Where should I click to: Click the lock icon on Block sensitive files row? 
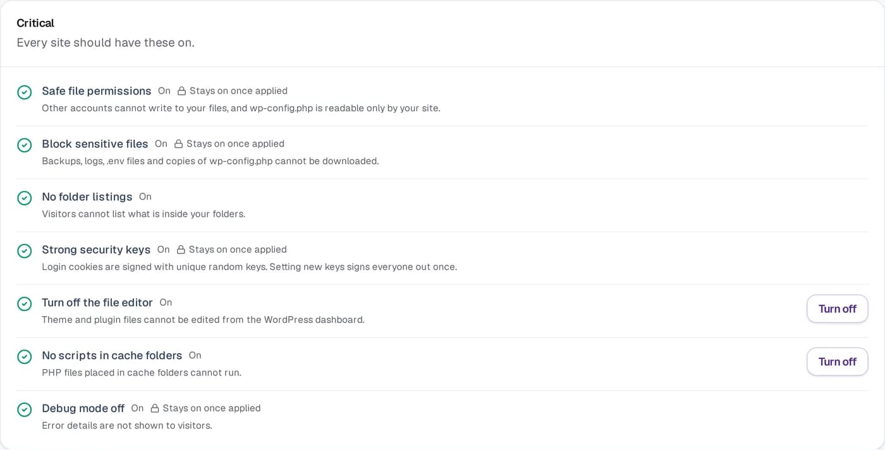click(178, 144)
